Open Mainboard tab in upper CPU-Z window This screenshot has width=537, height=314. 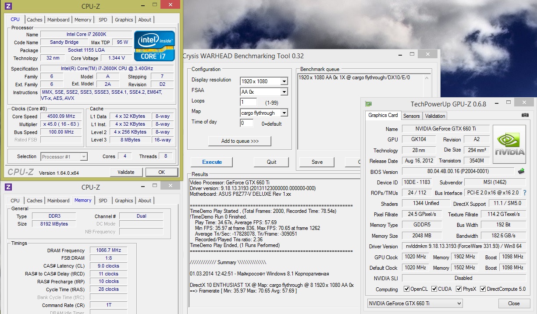tap(58, 20)
